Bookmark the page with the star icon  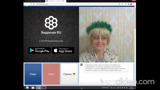(122, 4)
